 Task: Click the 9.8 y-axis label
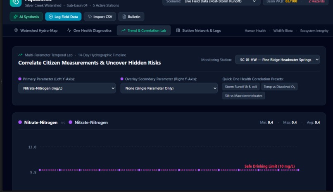tap(33, 172)
